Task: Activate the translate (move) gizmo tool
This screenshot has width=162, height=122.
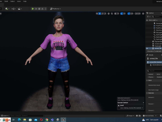Action: click(100, 14)
